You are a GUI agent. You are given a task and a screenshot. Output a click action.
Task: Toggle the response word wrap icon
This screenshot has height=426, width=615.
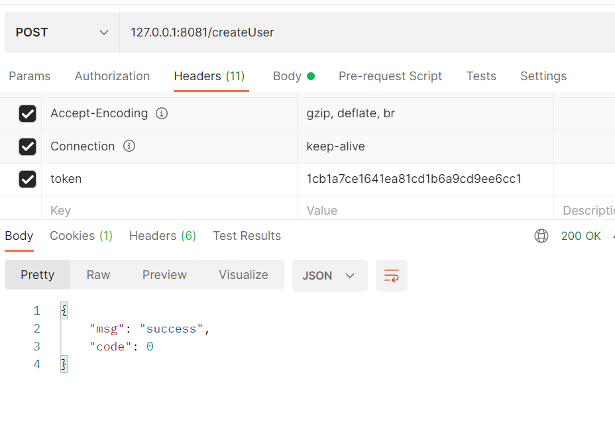pos(392,276)
